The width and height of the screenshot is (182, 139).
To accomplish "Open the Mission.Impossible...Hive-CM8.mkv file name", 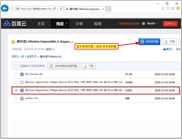I will (74, 90).
